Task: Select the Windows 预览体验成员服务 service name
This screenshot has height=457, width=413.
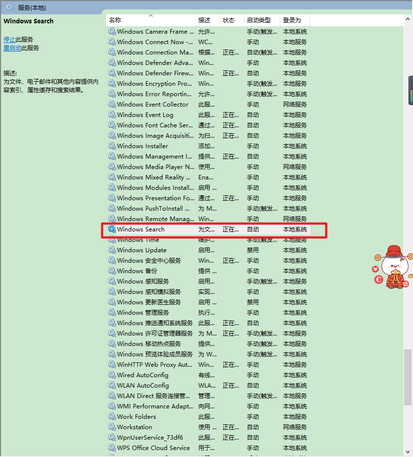Action: (x=155, y=354)
